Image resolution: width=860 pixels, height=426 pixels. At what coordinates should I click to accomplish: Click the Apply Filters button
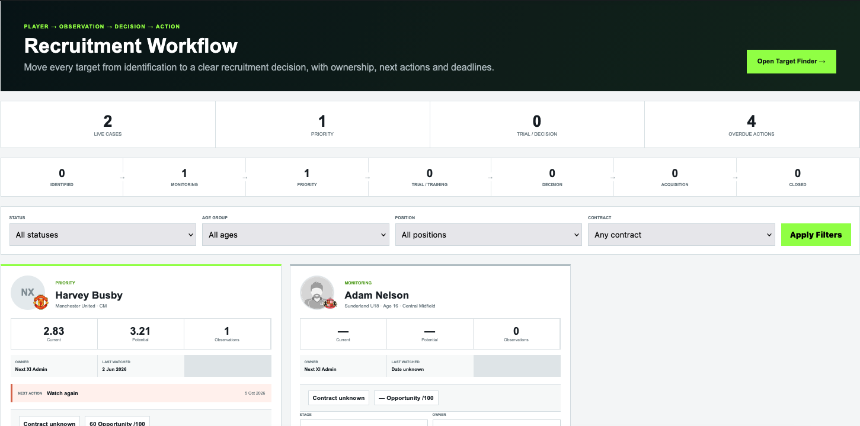816,235
